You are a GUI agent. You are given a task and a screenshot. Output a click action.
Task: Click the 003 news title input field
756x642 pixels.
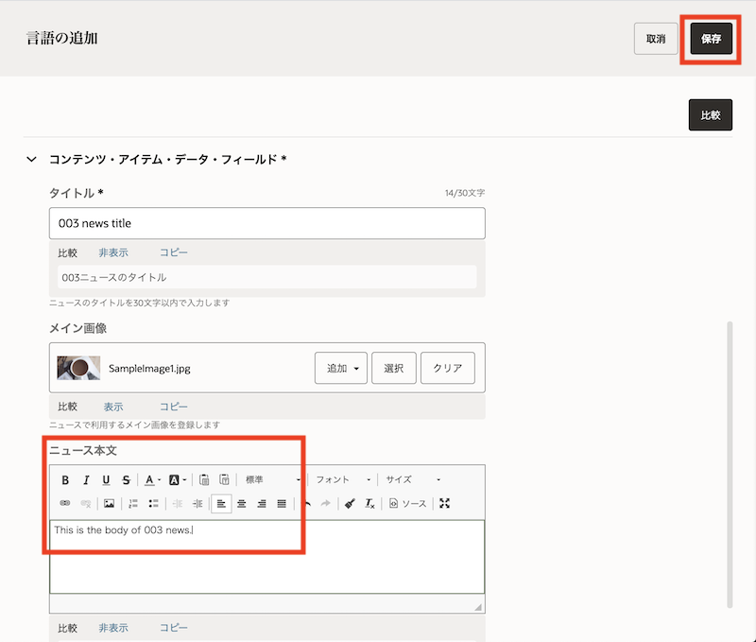[x=267, y=223]
